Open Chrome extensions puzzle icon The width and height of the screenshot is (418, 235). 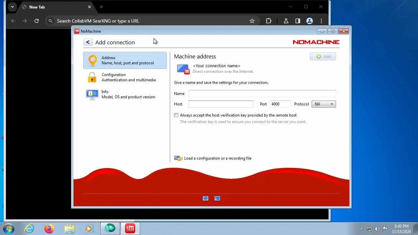(268, 21)
